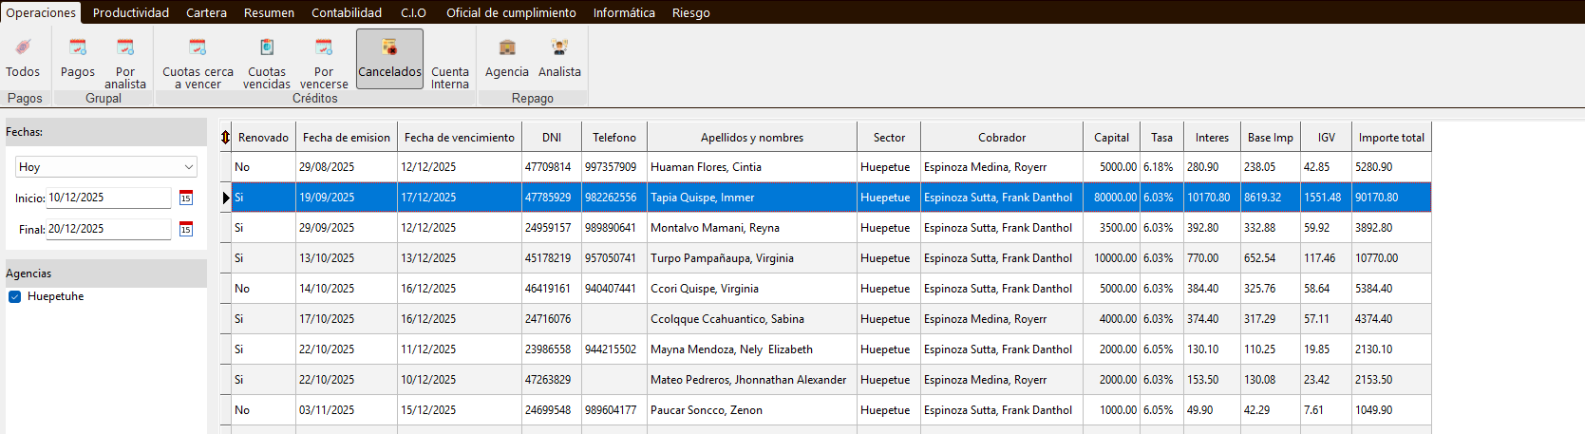Open the Inicio date calendar picker
1585x434 pixels.
[x=186, y=198]
